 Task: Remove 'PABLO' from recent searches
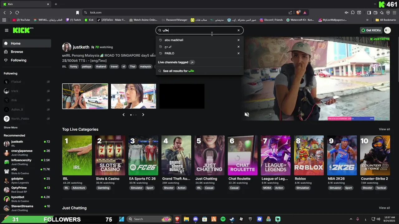pyautogui.click(x=238, y=53)
